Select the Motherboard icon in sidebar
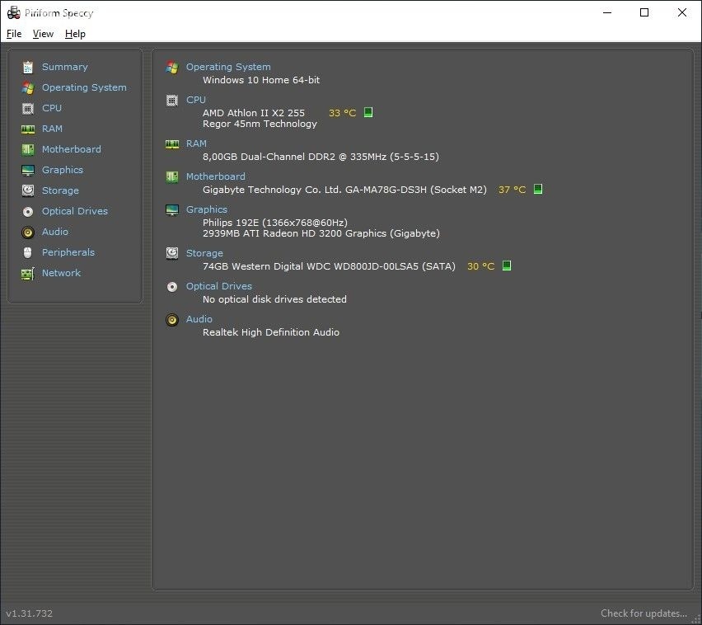 click(x=28, y=149)
